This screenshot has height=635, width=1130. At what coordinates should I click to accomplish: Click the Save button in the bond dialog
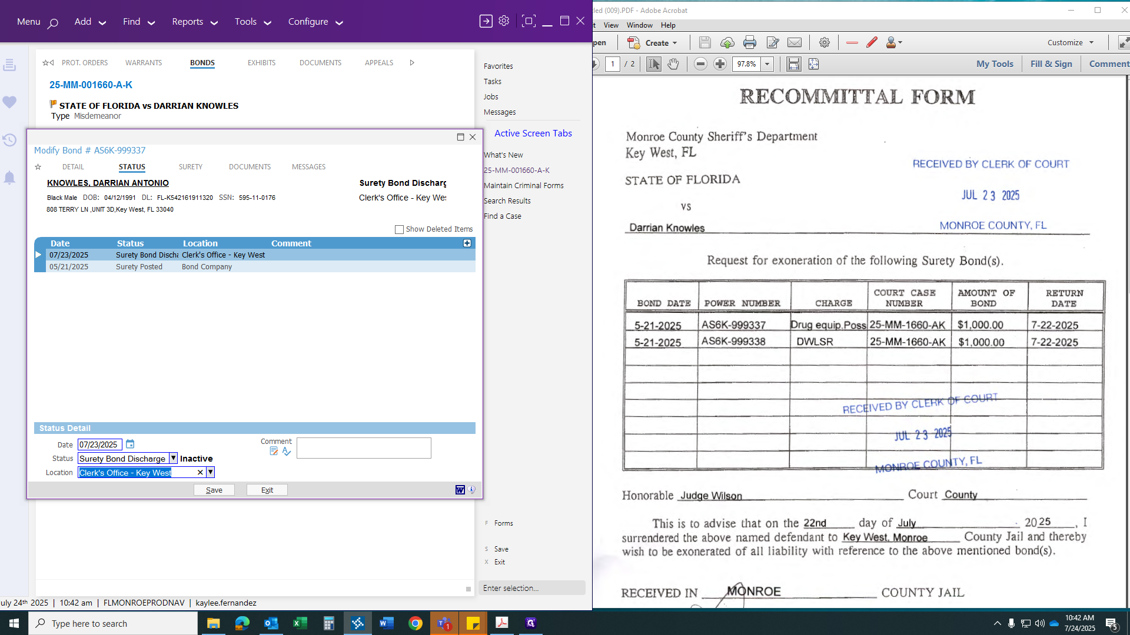pyautogui.click(x=214, y=490)
